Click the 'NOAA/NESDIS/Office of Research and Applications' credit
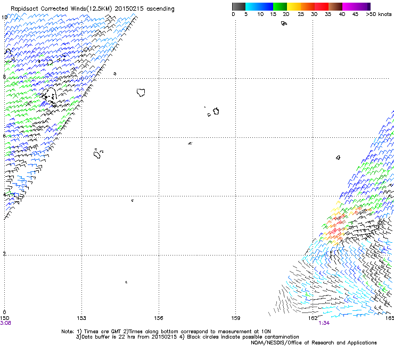The image size is (394, 346). [314, 343]
